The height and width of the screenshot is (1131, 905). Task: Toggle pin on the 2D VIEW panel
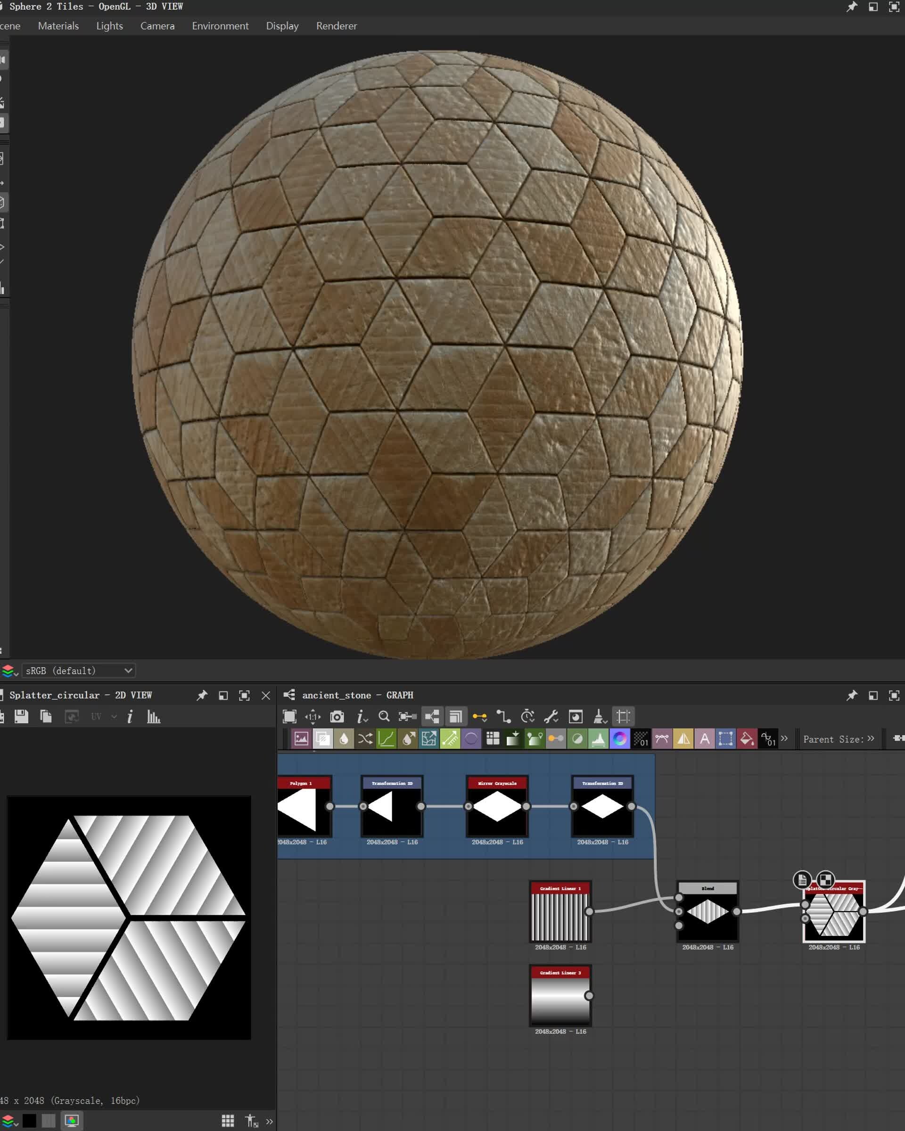click(x=202, y=695)
